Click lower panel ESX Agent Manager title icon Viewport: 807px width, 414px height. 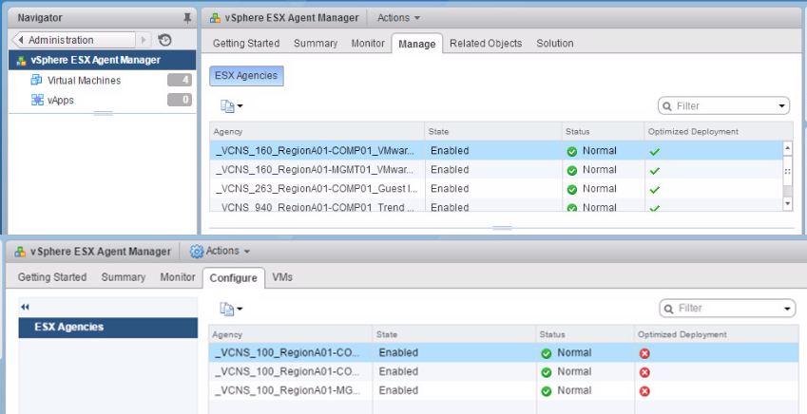(20, 252)
